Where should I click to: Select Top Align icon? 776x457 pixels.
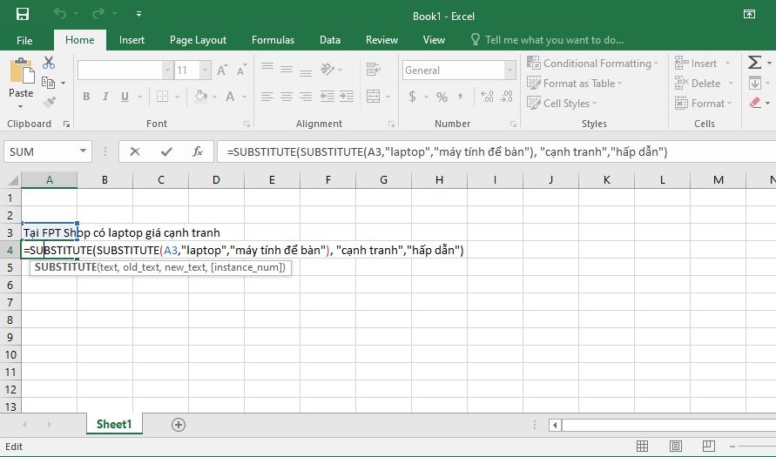click(267, 69)
